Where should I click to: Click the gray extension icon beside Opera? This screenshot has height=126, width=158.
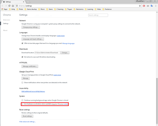click(x=148, y=6)
